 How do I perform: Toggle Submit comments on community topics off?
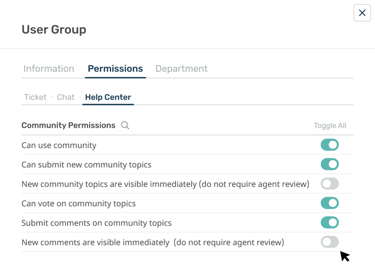329,223
